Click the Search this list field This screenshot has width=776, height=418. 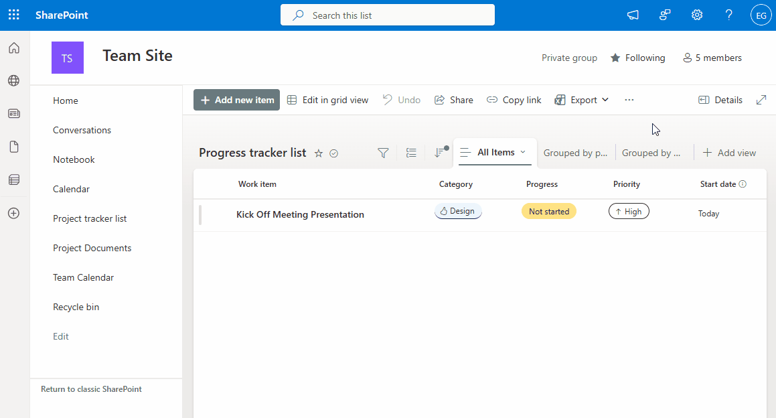point(387,15)
